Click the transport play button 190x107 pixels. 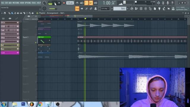pos(55,3)
